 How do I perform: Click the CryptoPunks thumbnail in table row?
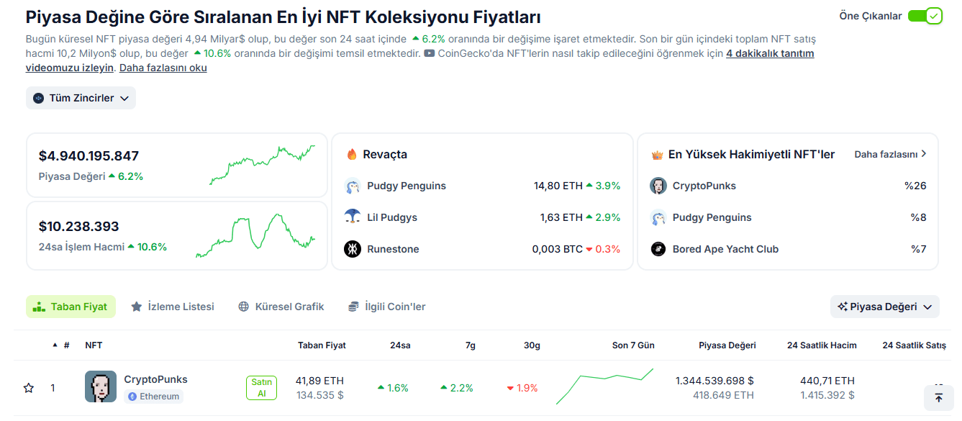tap(101, 387)
